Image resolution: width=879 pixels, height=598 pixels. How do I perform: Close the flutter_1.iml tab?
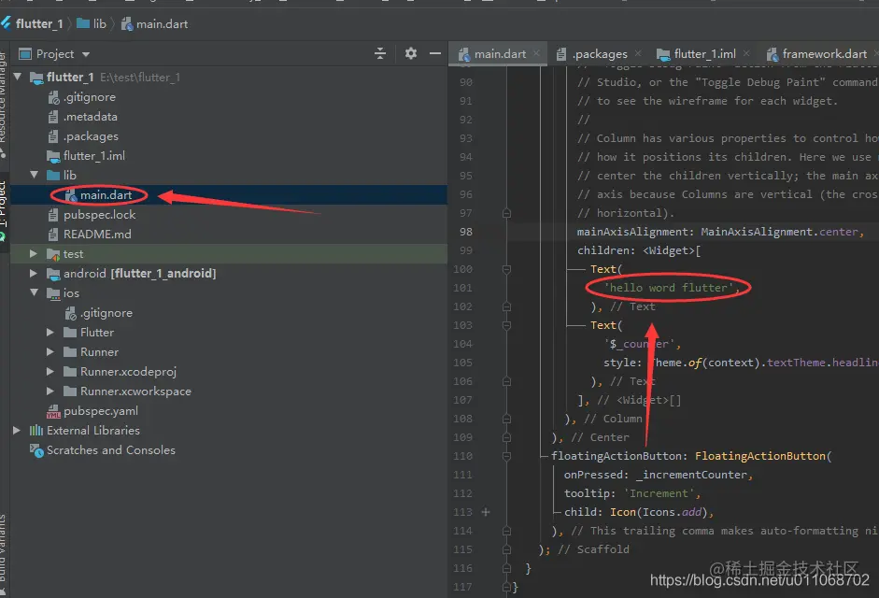click(746, 53)
